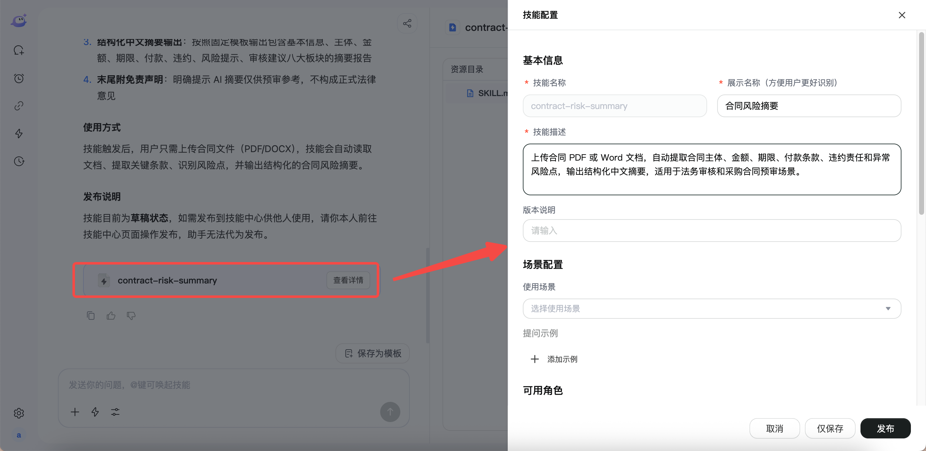The width and height of the screenshot is (926, 451).
Task: Click the config panel vertical scrollbar
Action: [921, 123]
